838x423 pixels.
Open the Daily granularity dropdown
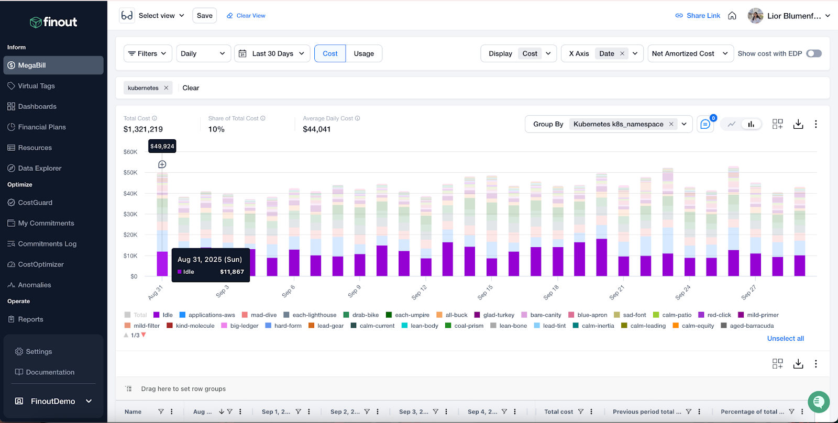click(x=203, y=53)
